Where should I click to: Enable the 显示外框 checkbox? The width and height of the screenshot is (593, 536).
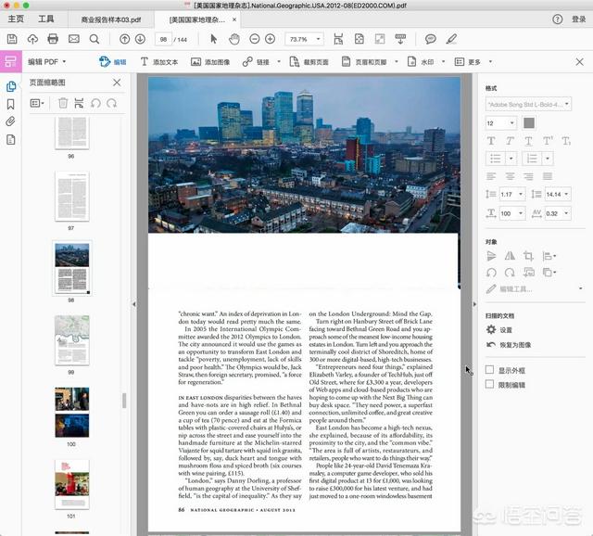(490, 369)
